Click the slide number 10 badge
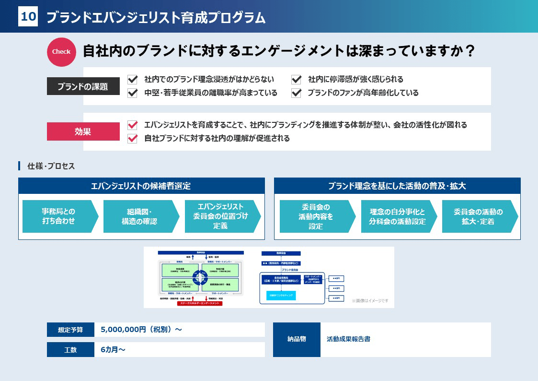 pos(28,17)
